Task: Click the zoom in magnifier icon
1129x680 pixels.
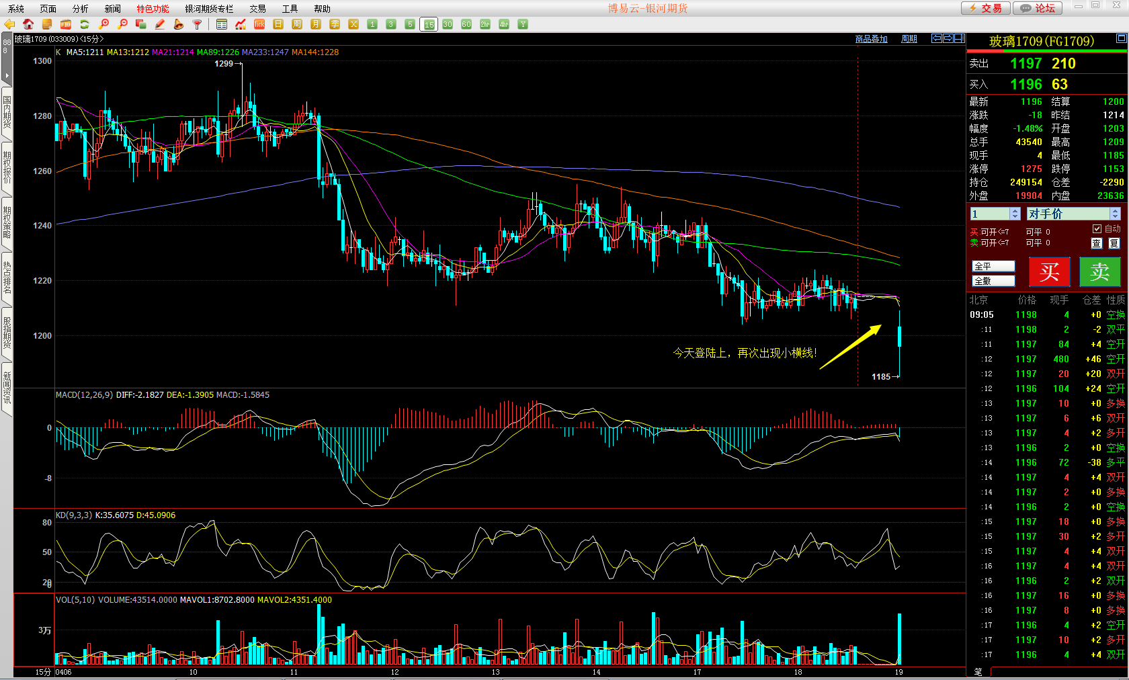Action: coord(103,24)
